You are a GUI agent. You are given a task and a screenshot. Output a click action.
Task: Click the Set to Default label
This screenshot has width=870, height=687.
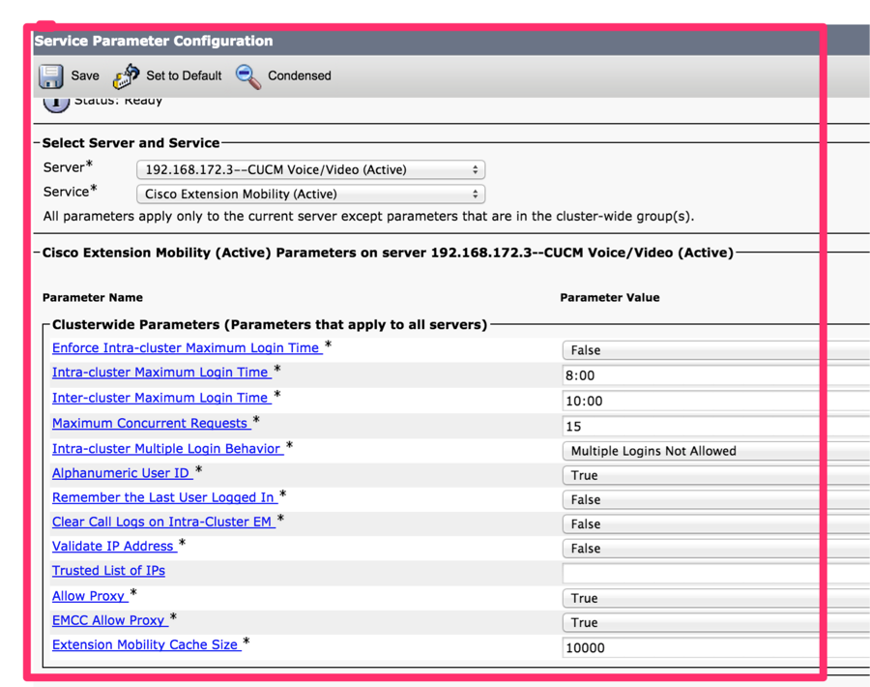(184, 75)
